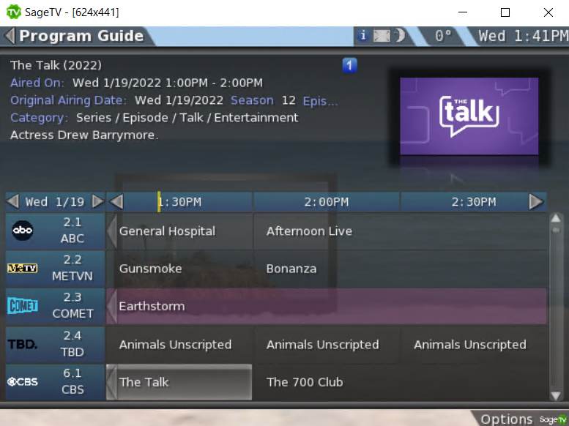Click the SageTV logo bottom corner

pos(554,419)
